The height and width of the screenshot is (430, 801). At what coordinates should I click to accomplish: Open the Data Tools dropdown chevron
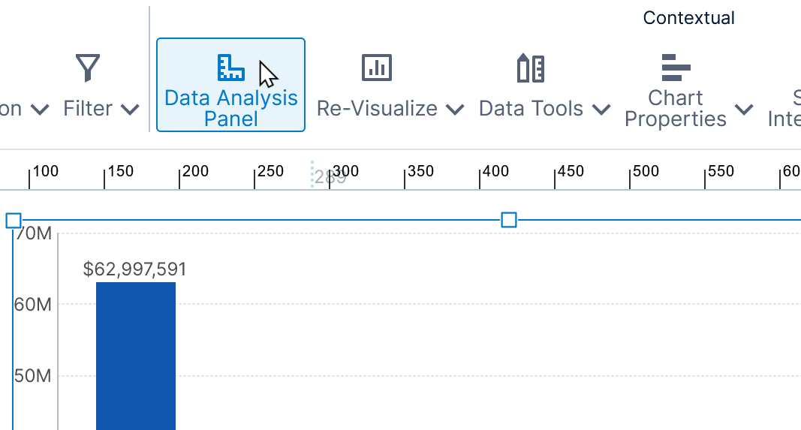point(601,110)
